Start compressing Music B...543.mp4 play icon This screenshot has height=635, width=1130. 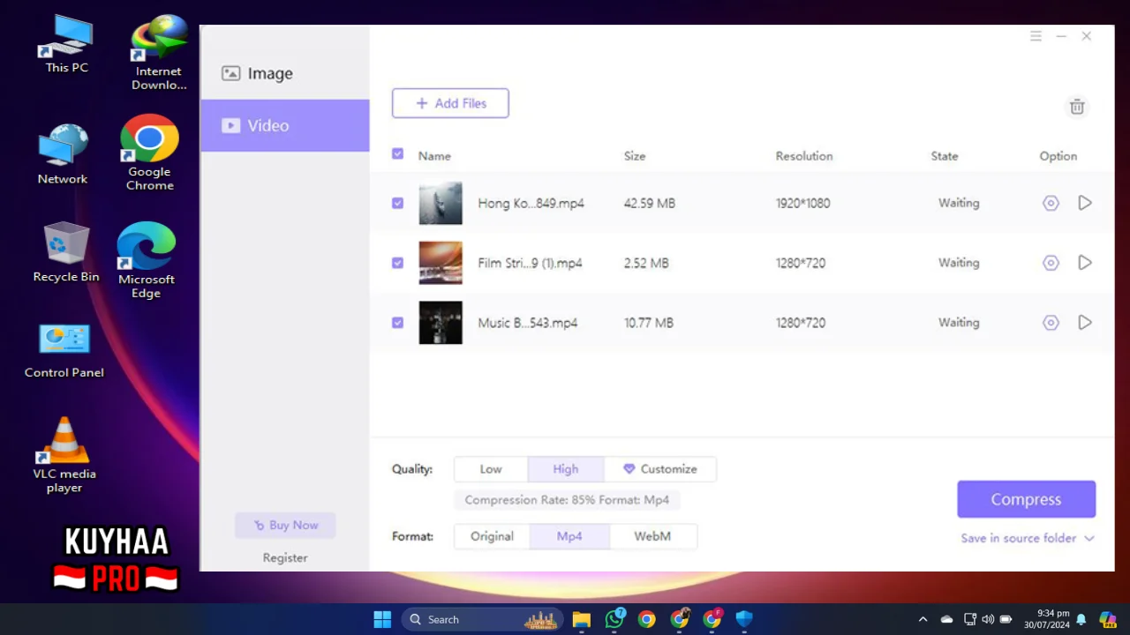pos(1085,323)
